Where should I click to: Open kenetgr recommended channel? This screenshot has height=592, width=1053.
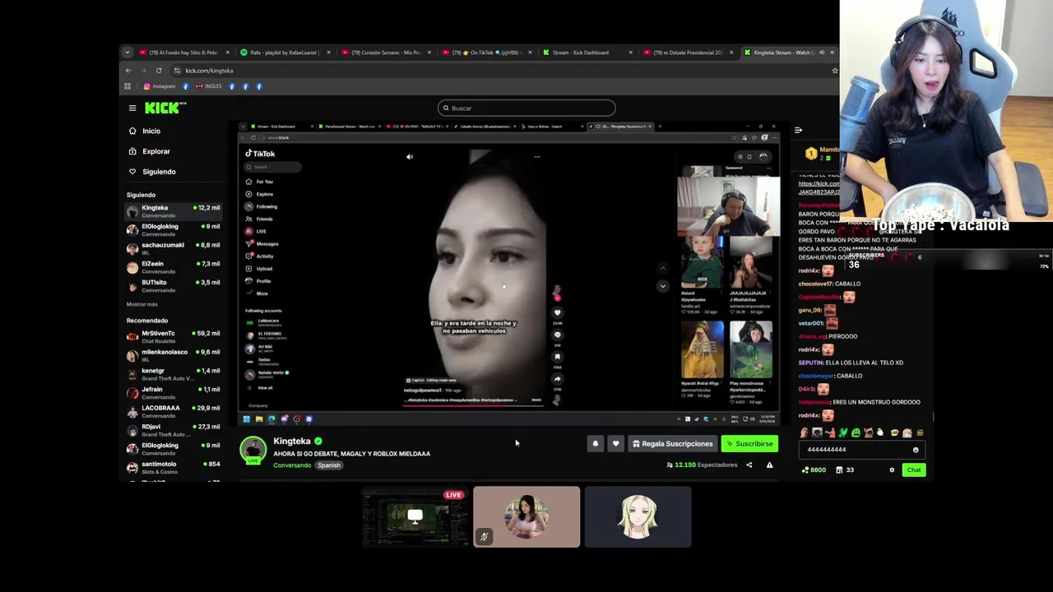click(174, 374)
